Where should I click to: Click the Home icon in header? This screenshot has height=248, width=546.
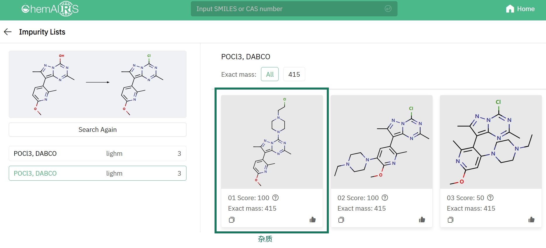click(510, 9)
